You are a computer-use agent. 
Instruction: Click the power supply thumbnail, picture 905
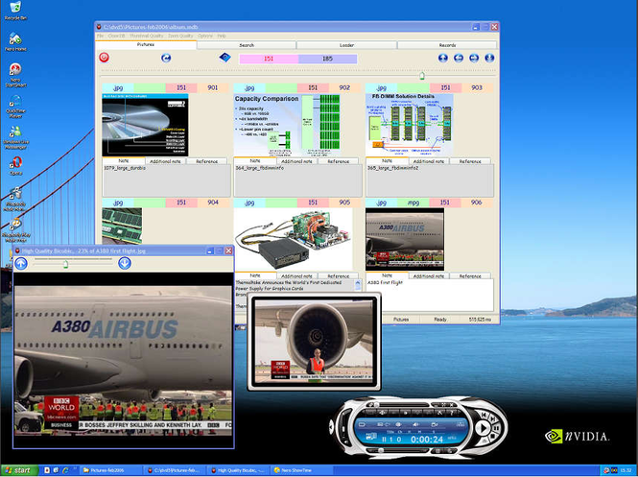tap(294, 239)
